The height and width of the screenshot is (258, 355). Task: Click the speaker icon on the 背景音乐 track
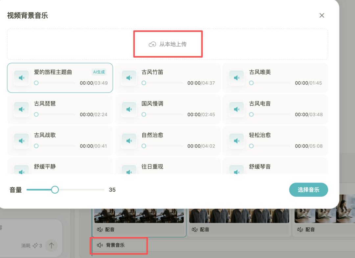pyautogui.click(x=100, y=246)
